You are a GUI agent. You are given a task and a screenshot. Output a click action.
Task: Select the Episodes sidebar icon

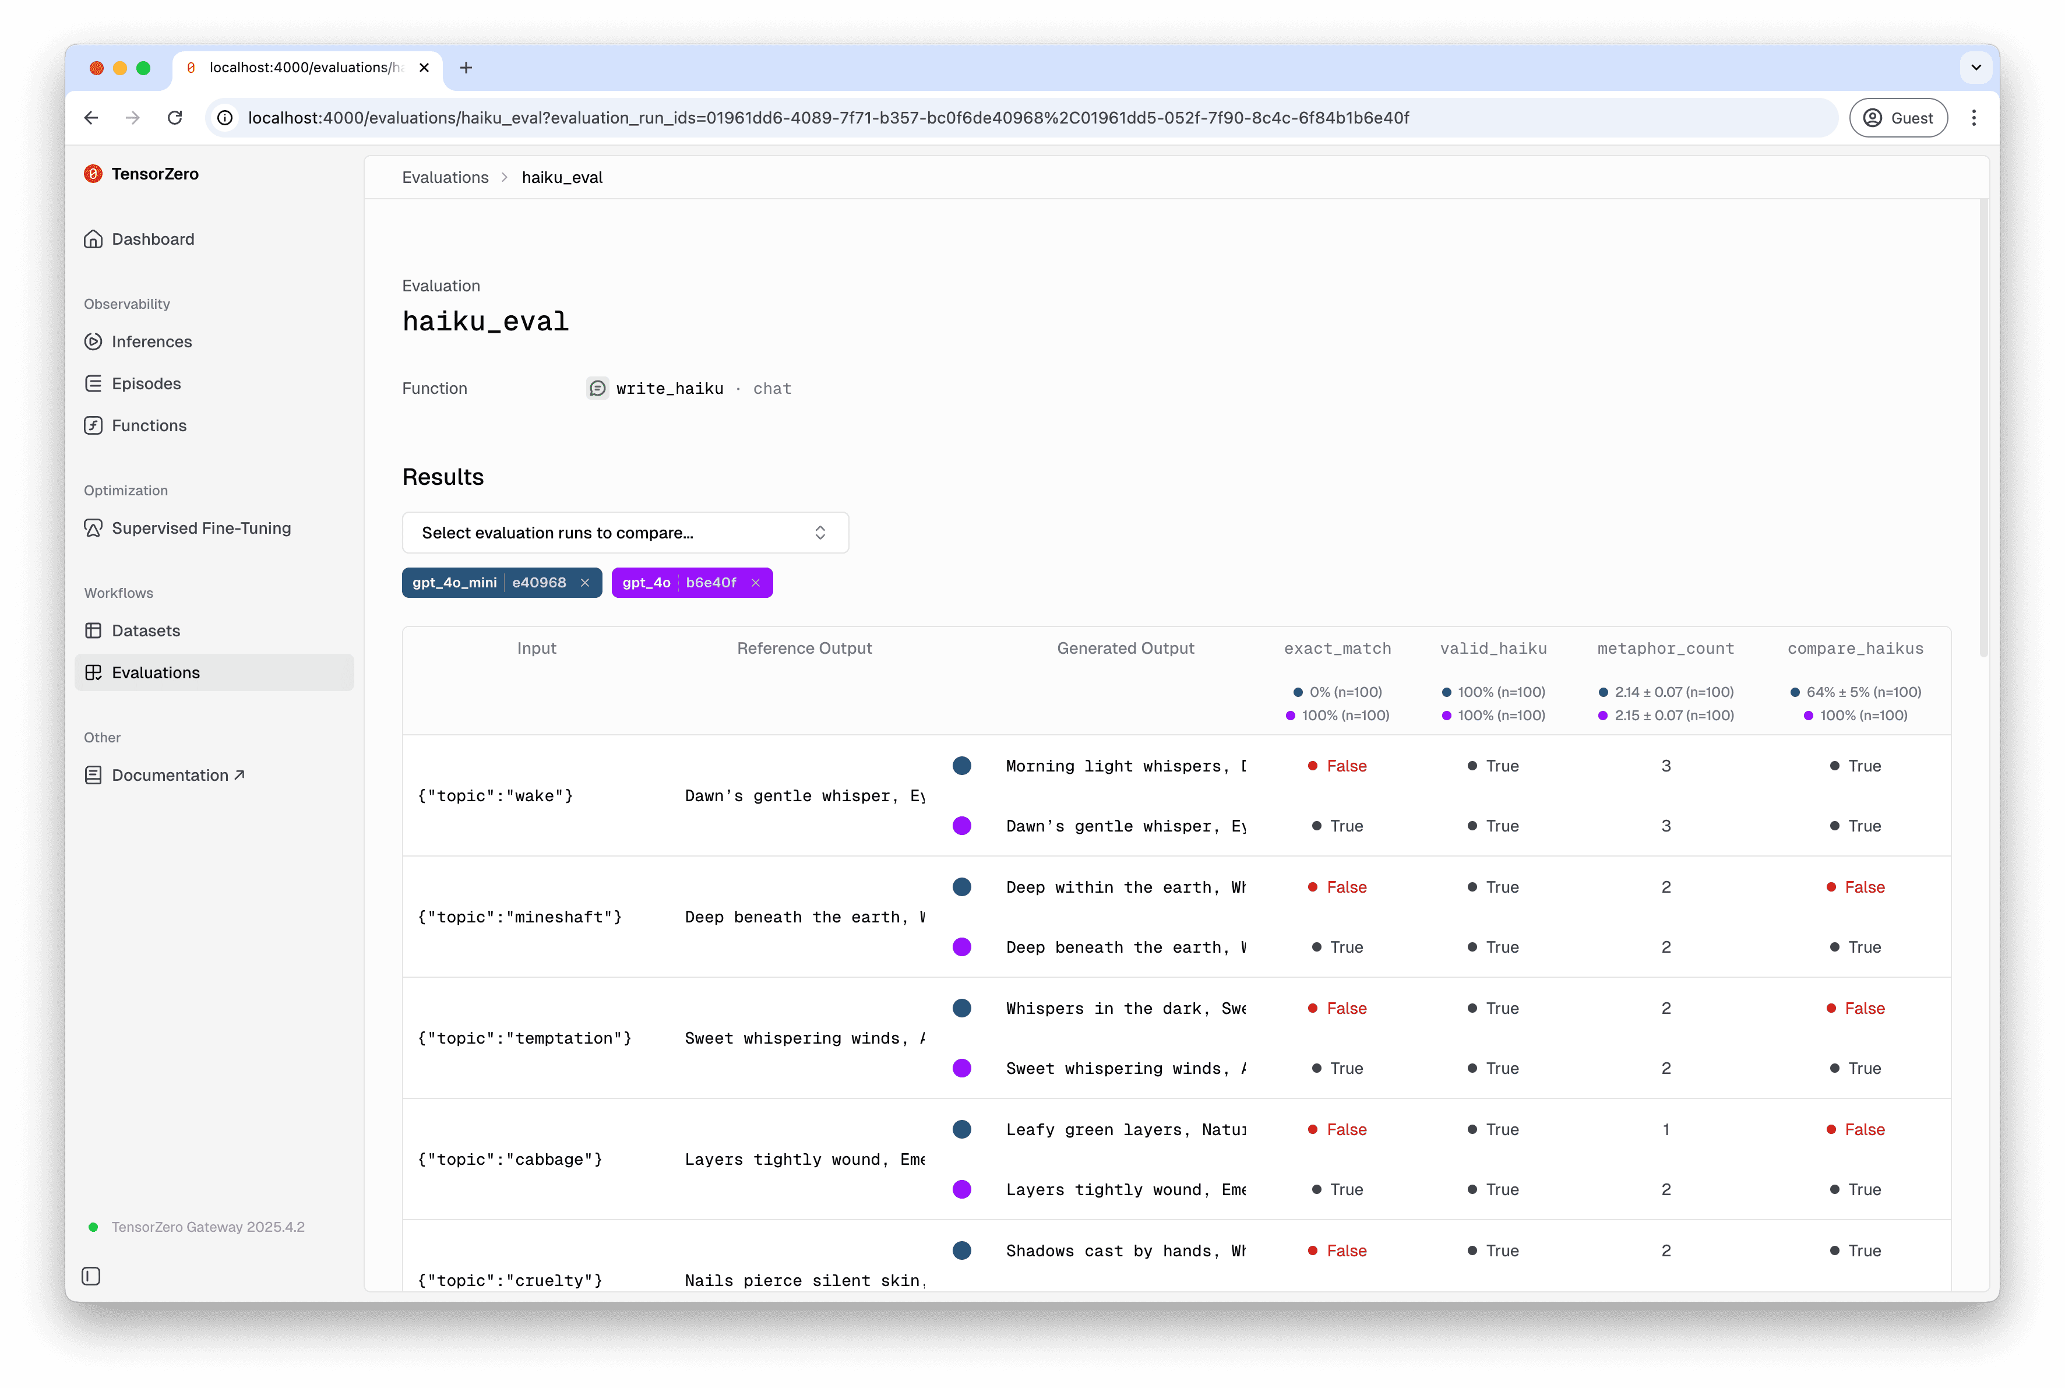coord(94,383)
